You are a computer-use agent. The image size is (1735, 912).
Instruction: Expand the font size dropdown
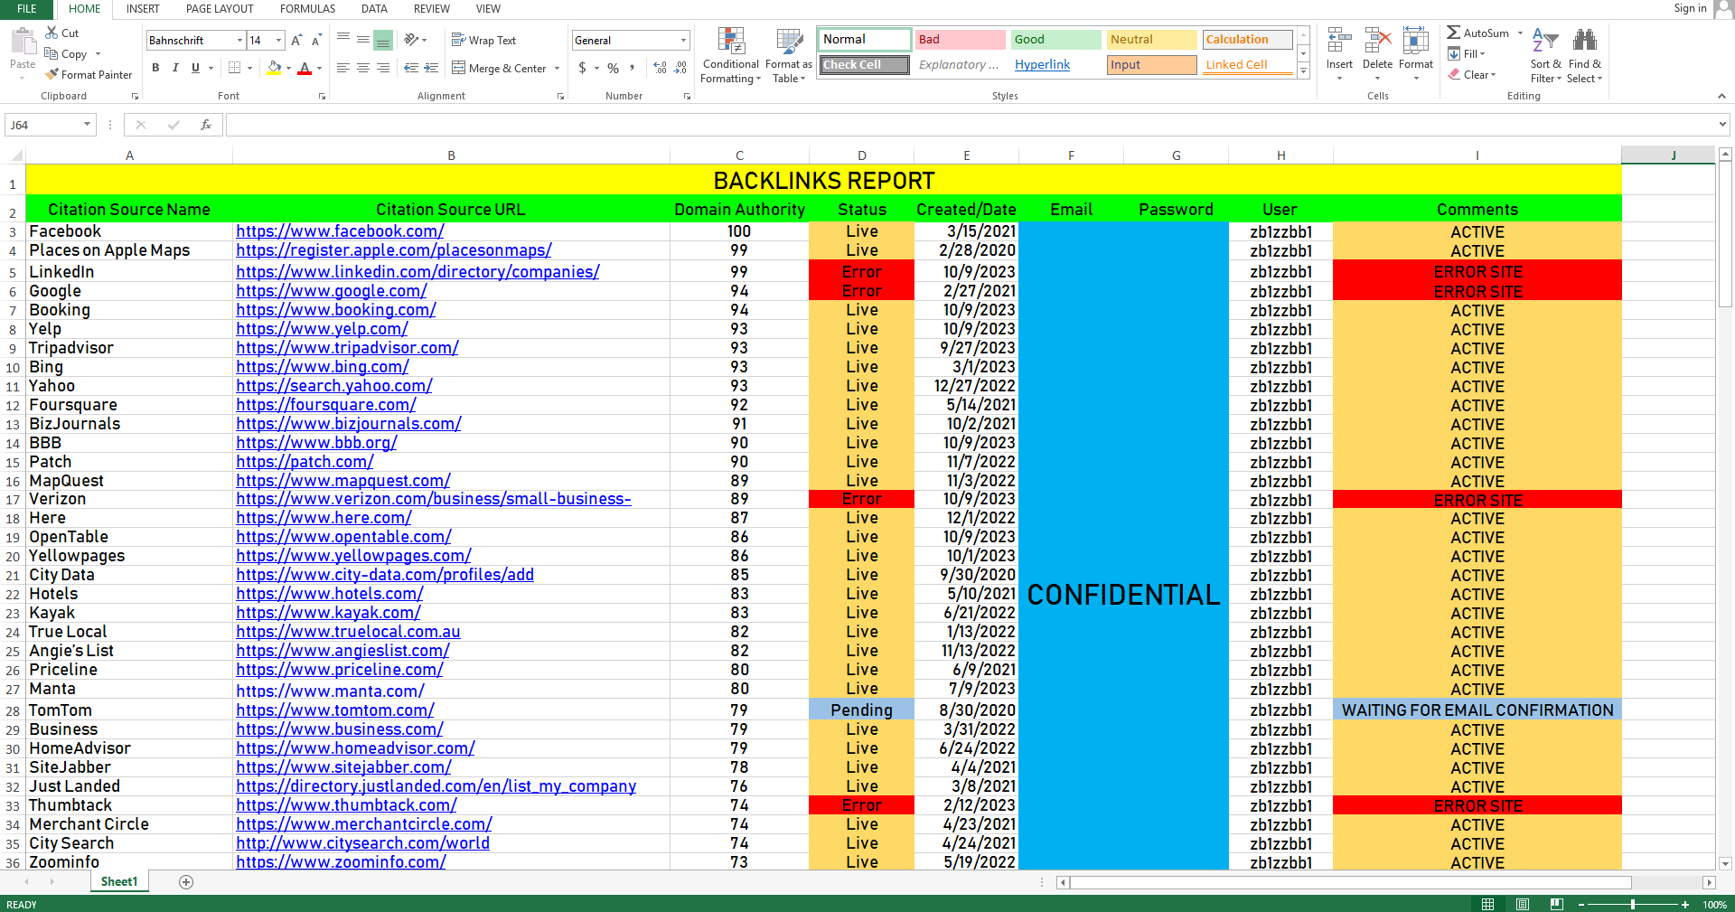coord(277,40)
